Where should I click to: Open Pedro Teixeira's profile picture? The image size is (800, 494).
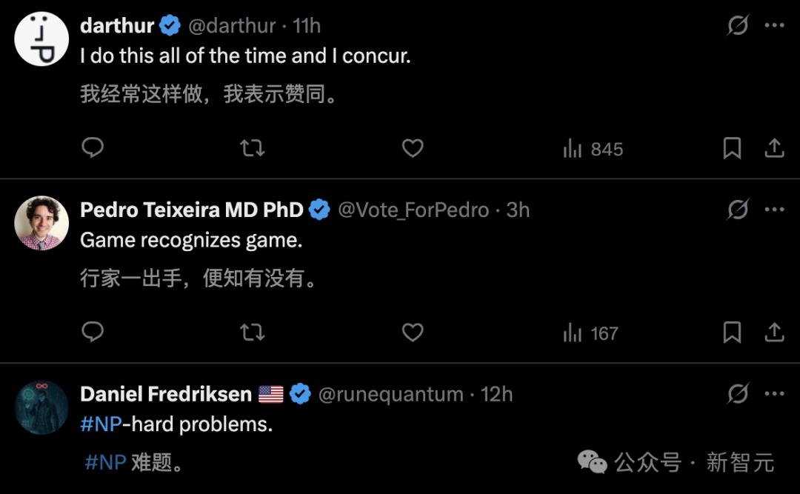(x=41, y=223)
